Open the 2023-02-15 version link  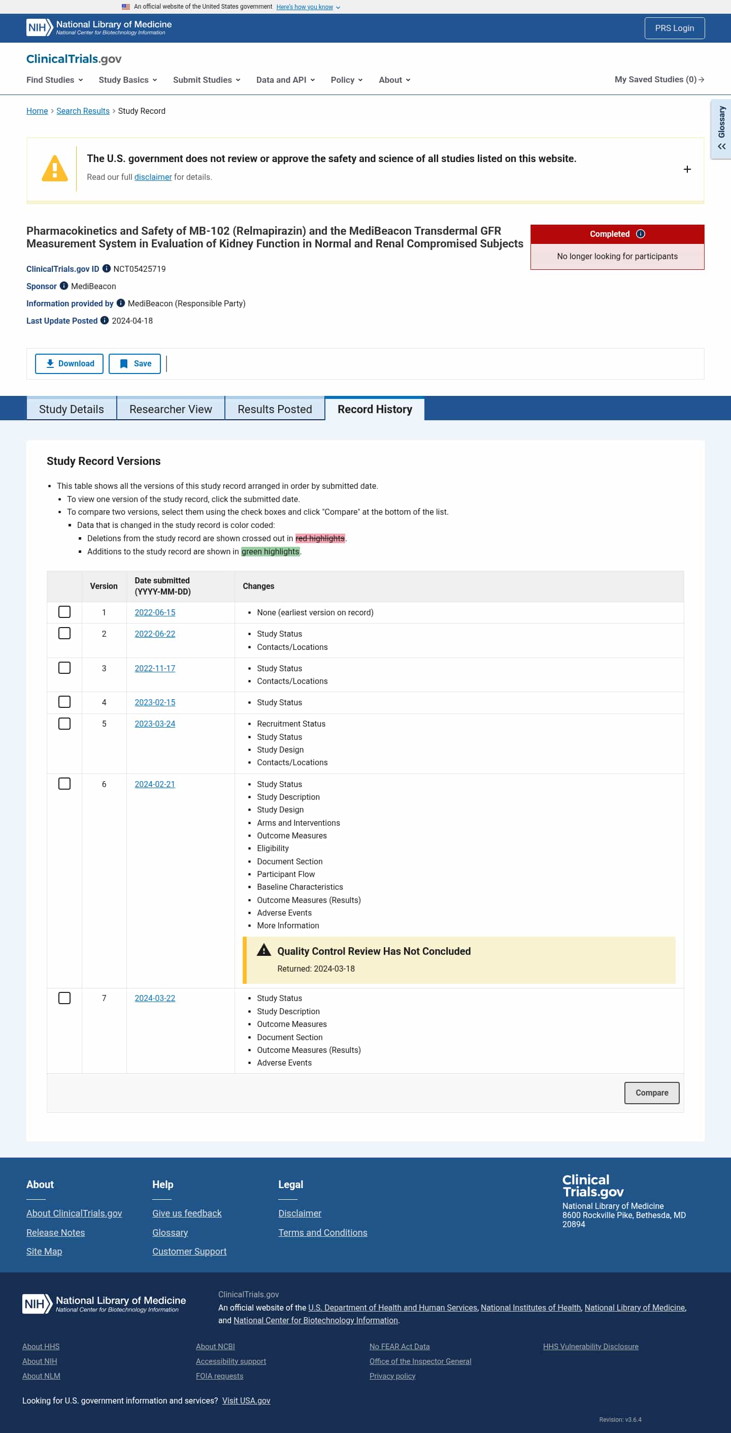[154, 702]
